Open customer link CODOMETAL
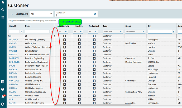Image resolution: width=182 pixels, height=108 pixels. tap(15, 96)
